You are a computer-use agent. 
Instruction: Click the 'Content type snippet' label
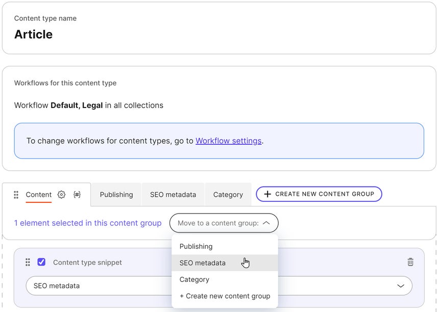coord(88,263)
